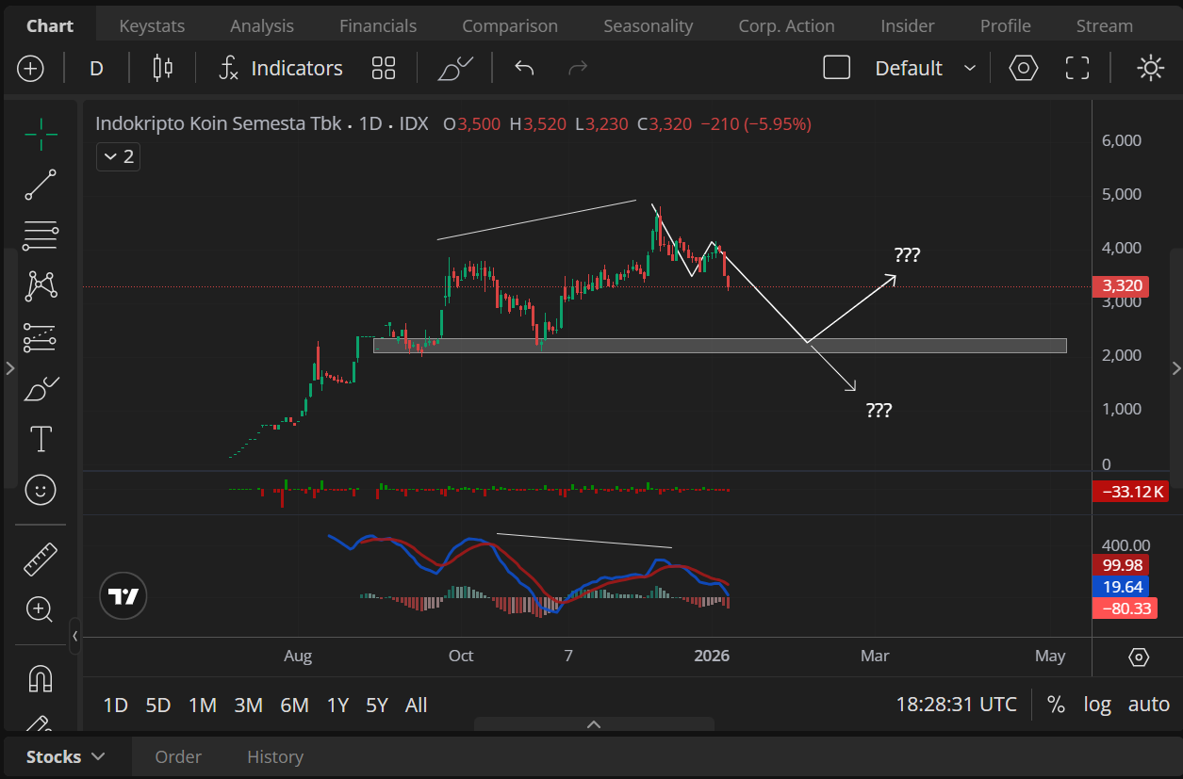Open the Default layout dropdown
This screenshot has width=1183, height=779.
[x=925, y=68]
